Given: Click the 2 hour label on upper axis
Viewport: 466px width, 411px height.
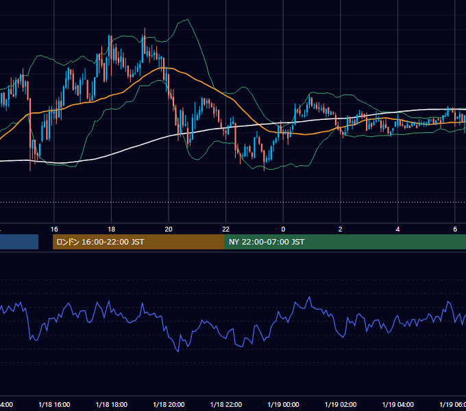Looking at the screenshot, I should pos(341,229).
